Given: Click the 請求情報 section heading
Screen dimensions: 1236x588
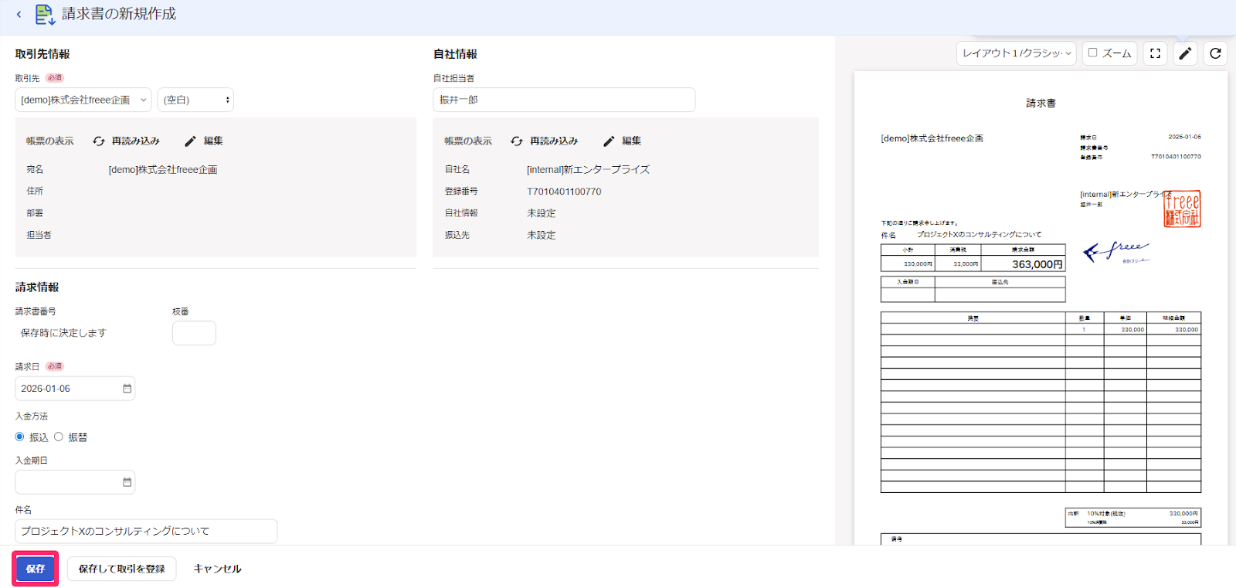Looking at the screenshot, I should click(x=37, y=287).
